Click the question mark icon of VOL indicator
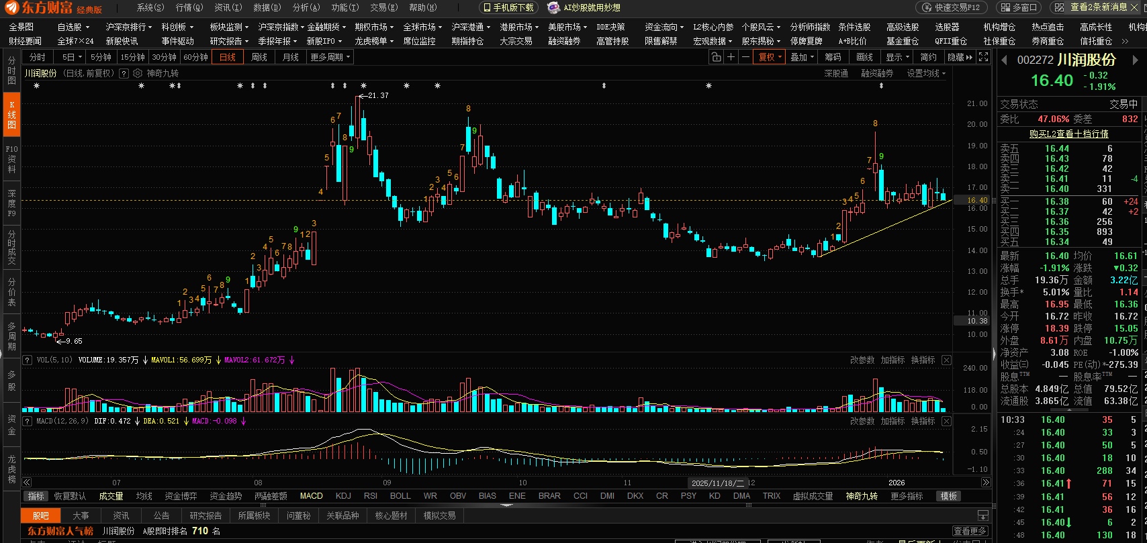The height and width of the screenshot is (543, 1147). [28, 360]
